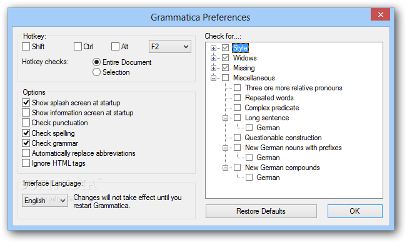Uncheck Check spelling option

coord(26,133)
